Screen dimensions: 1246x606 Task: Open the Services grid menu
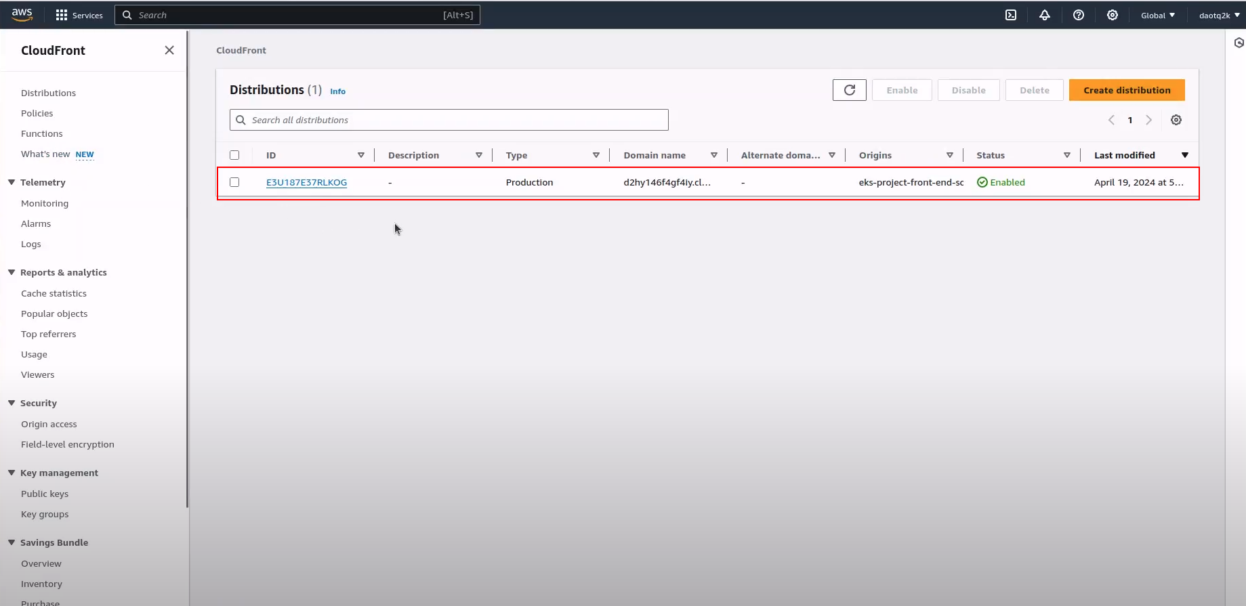[x=79, y=15]
